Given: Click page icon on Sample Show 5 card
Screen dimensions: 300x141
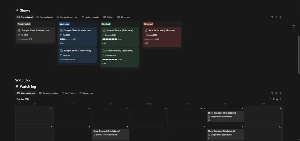Looking at the screenshot, I should [19, 30].
